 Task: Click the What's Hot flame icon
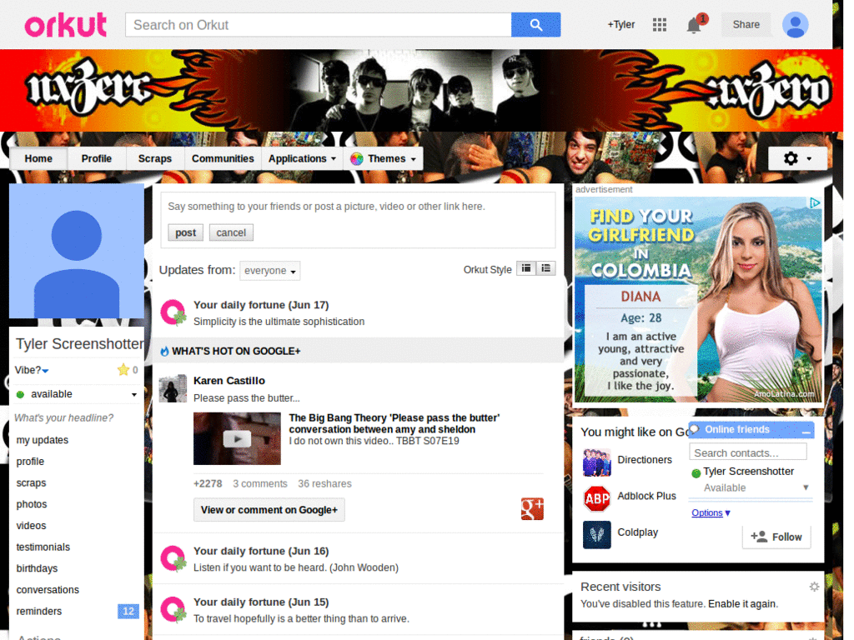click(164, 352)
